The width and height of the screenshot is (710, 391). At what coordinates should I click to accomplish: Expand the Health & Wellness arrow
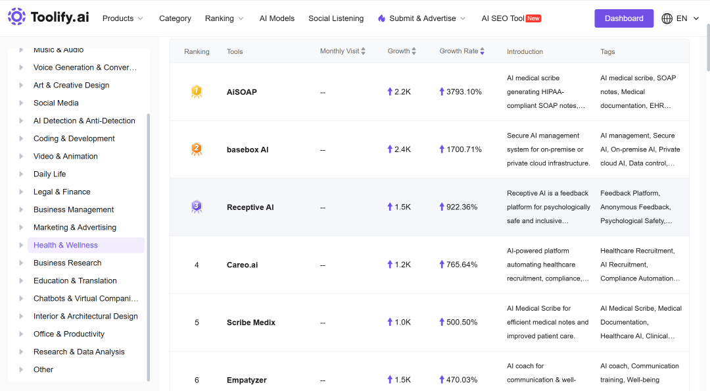[x=21, y=245]
